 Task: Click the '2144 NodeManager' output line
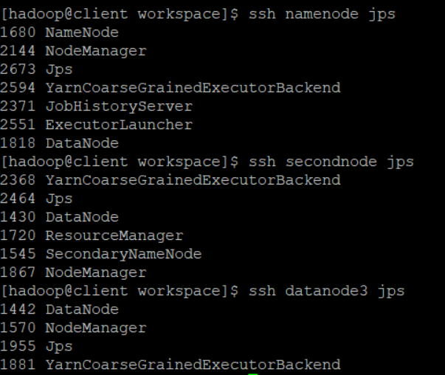pos(73,51)
